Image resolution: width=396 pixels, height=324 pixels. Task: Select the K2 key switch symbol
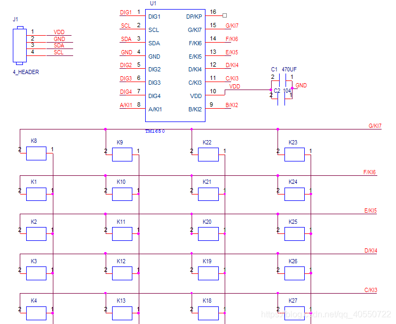click(x=36, y=234)
